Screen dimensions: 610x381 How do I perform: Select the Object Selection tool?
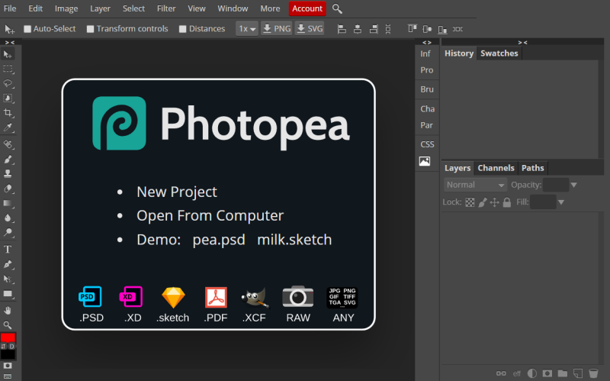[x=8, y=98]
